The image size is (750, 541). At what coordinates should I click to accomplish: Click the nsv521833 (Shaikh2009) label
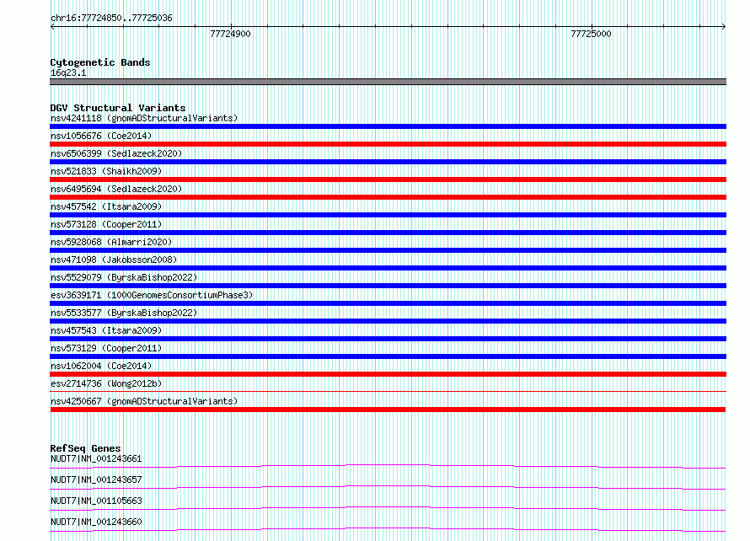(x=106, y=171)
